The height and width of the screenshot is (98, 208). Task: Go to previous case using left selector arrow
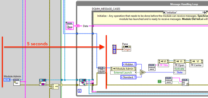164,12
